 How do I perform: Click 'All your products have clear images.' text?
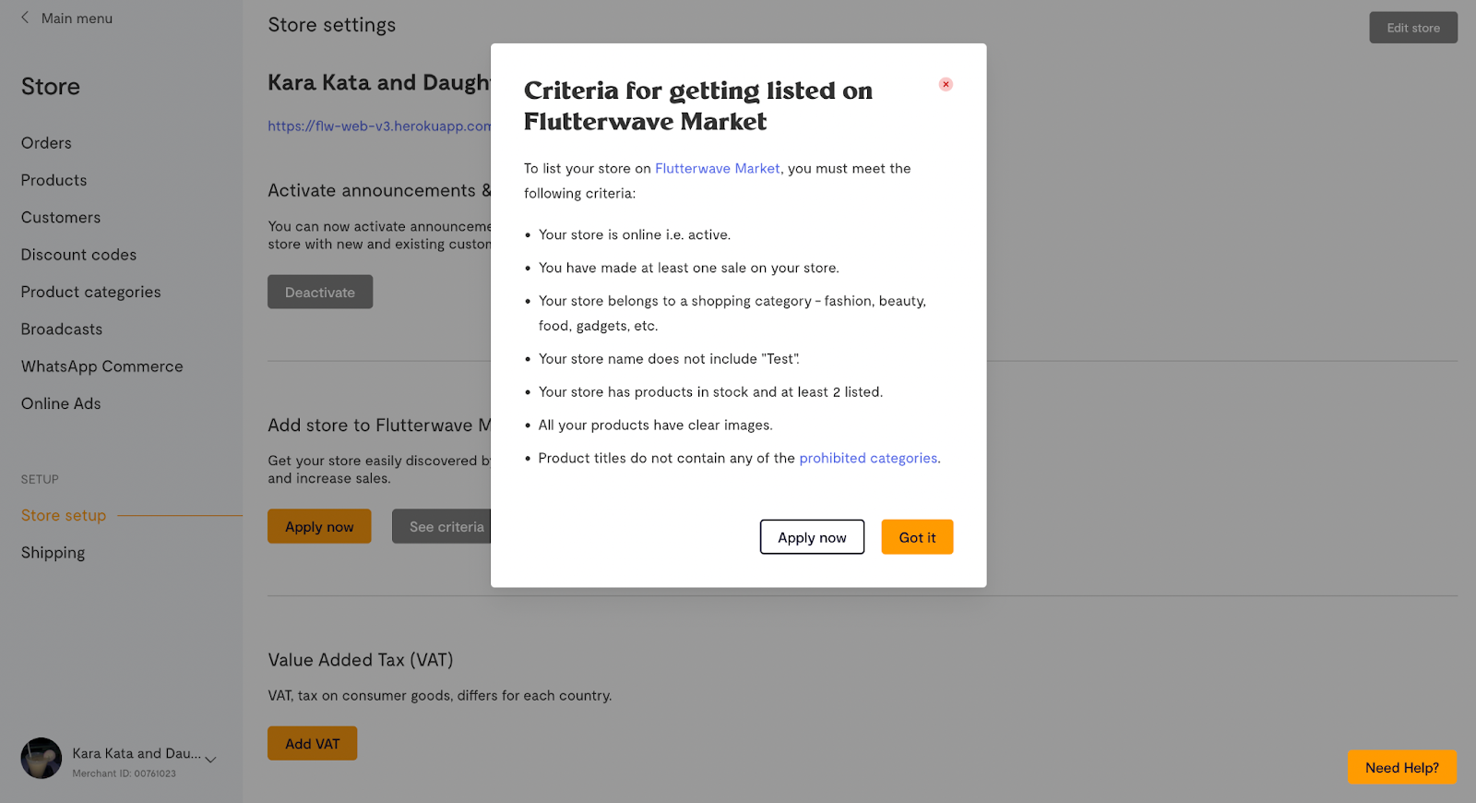pyautogui.click(x=656, y=425)
